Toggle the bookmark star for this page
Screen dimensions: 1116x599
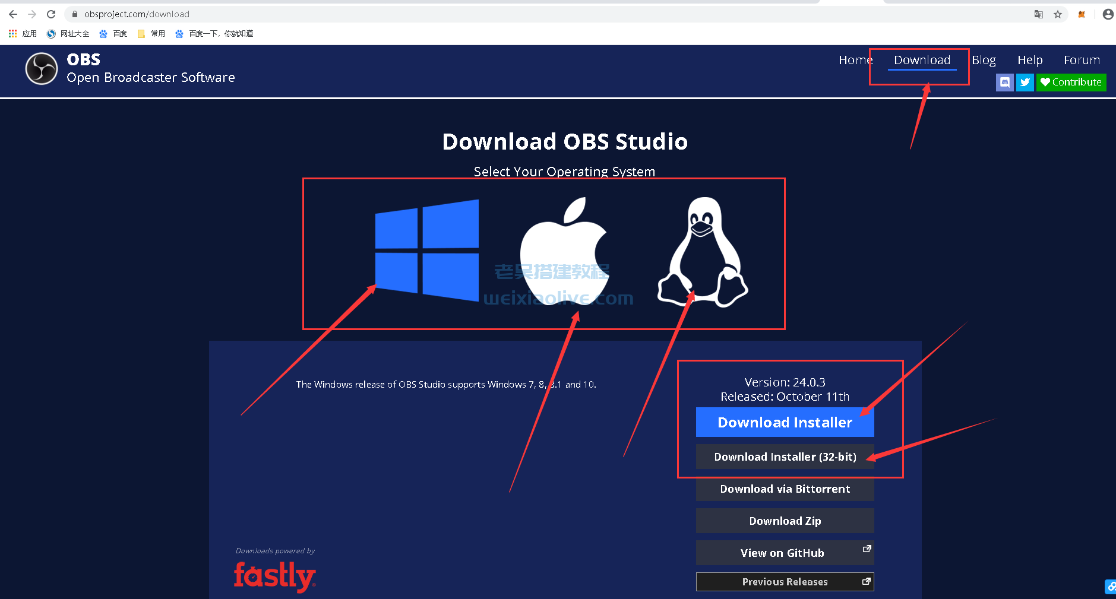(1058, 14)
